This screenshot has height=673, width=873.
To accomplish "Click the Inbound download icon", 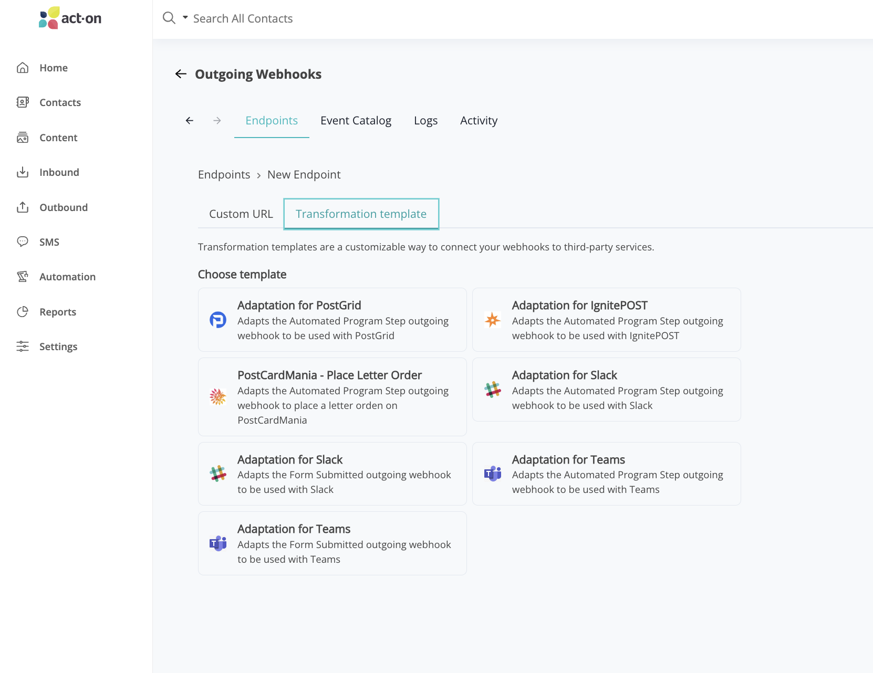I will (23, 172).
